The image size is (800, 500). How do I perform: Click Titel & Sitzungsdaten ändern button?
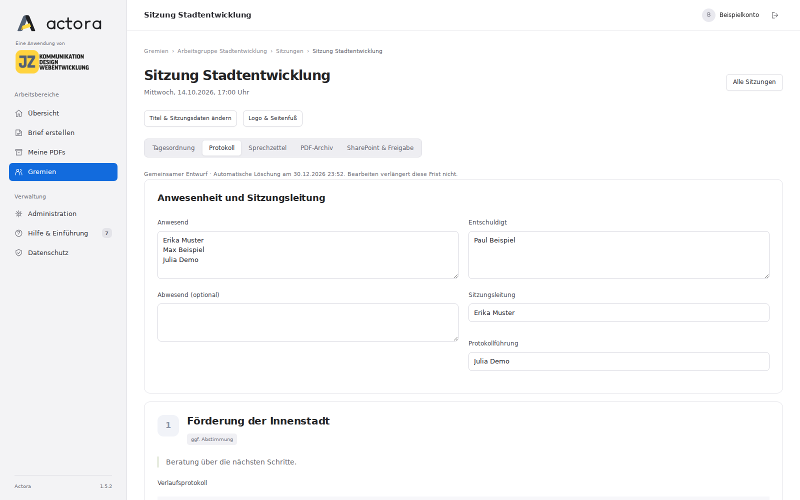click(190, 118)
